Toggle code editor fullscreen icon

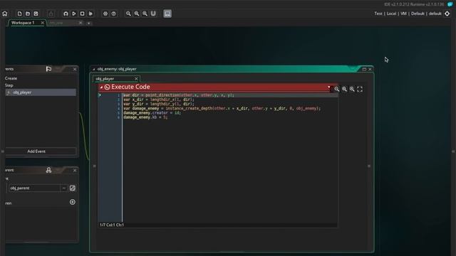[360, 89]
